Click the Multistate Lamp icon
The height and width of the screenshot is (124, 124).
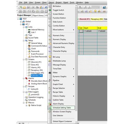tap(50, 61)
